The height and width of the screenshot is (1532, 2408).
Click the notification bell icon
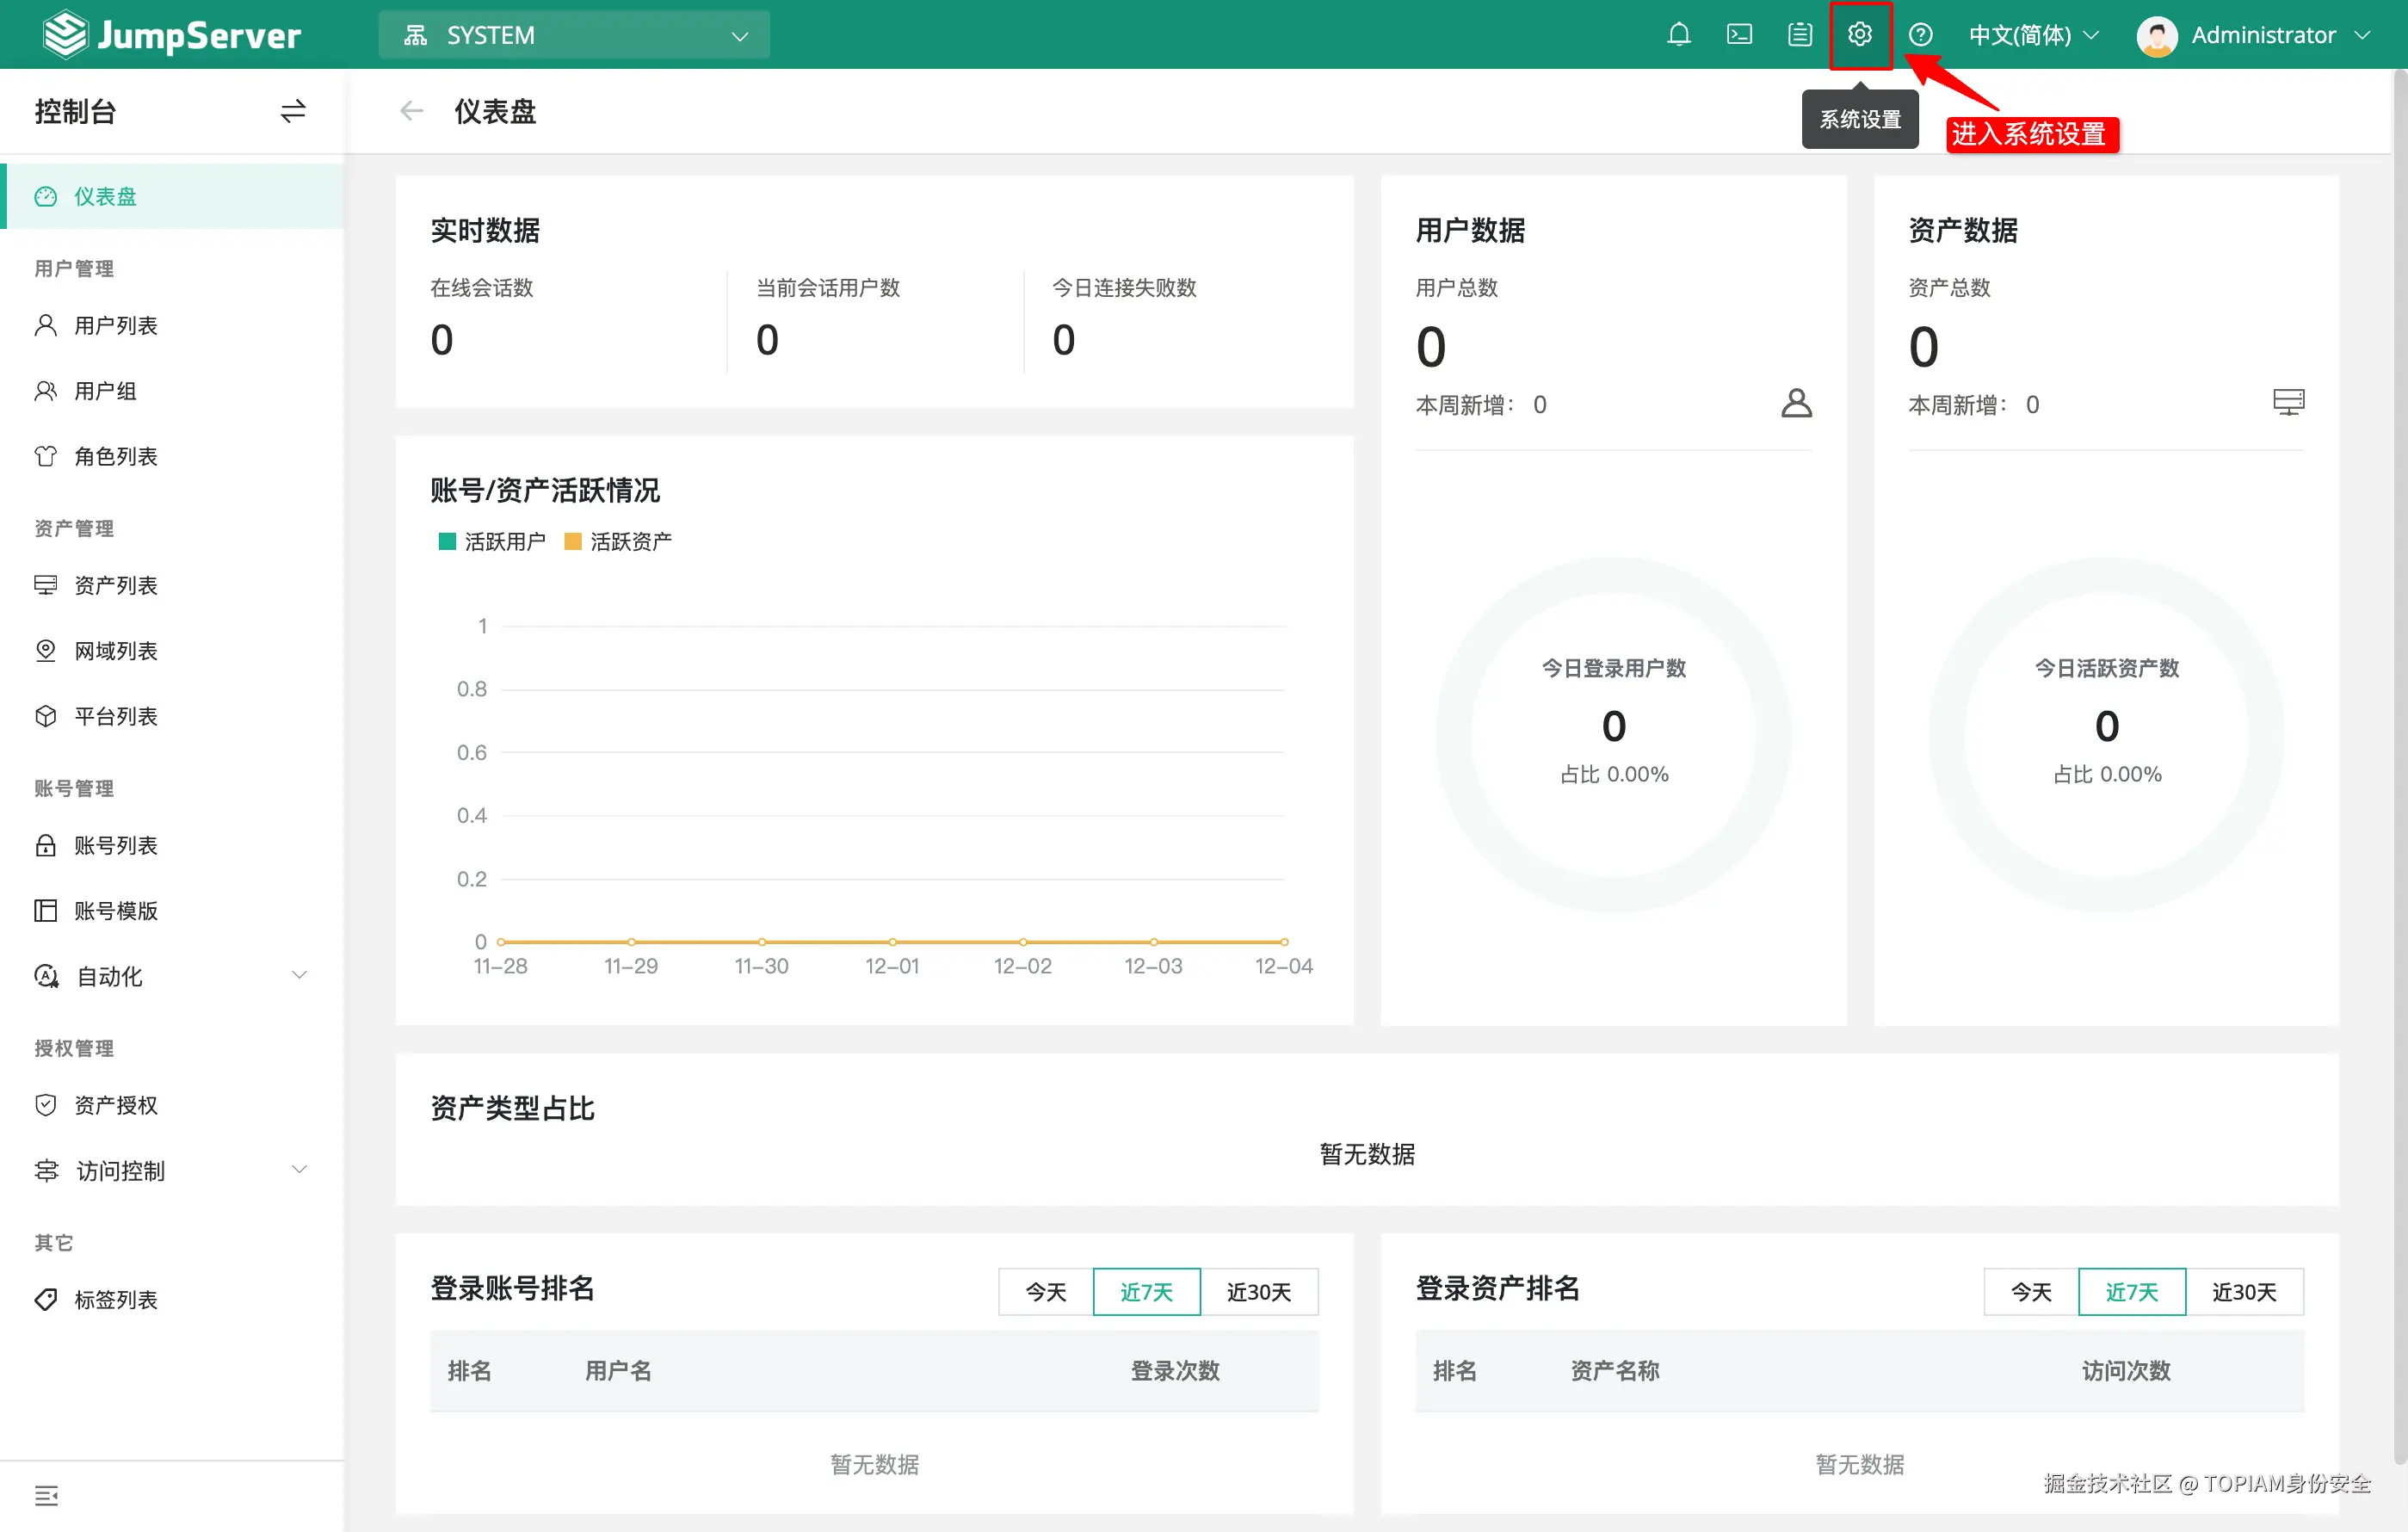(x=1679, y=35)
